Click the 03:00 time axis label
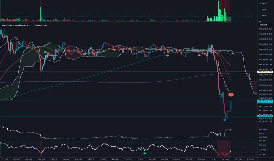 pyautogui.click(x=250, y=159)
